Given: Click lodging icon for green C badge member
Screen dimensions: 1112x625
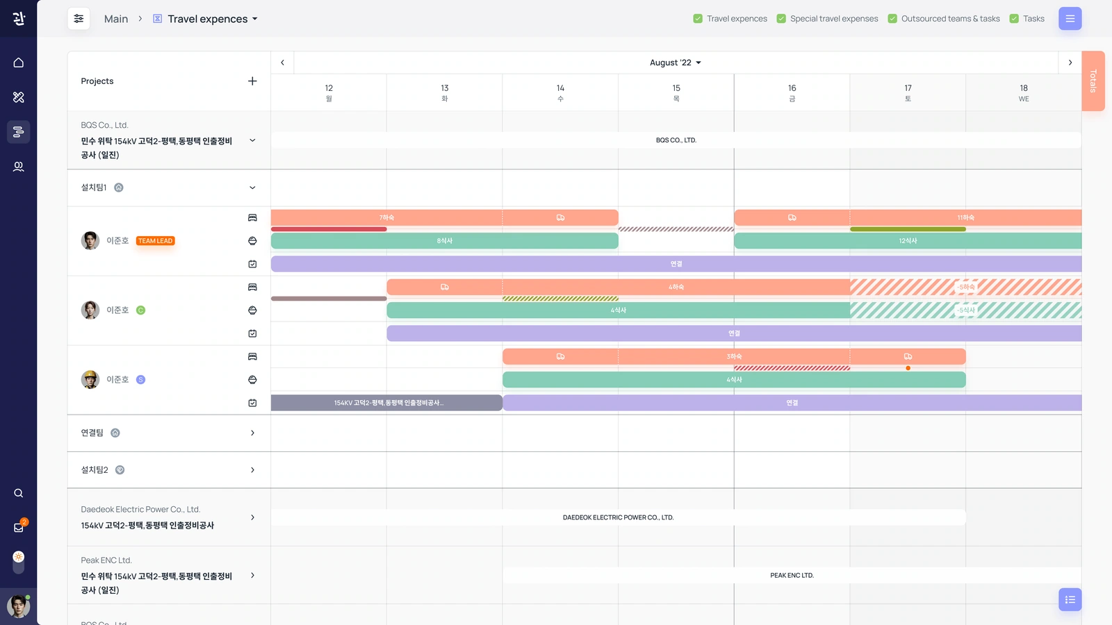Looking at the screenshot, I should [x=252, y=287].
